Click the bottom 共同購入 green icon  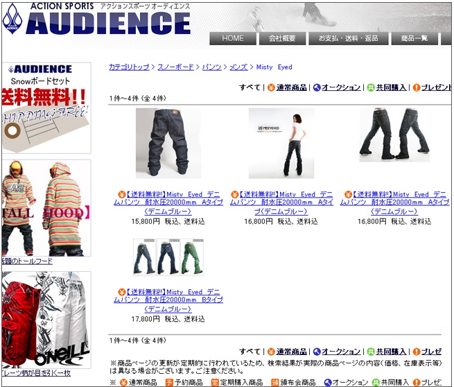371,352
